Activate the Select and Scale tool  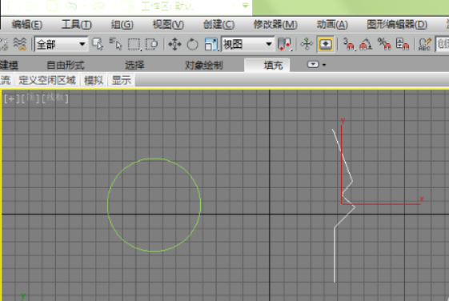pos(211,44)
